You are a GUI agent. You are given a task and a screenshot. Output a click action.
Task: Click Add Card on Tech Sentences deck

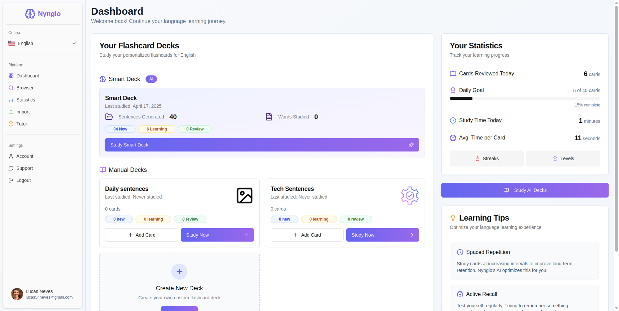pos(307,235)
